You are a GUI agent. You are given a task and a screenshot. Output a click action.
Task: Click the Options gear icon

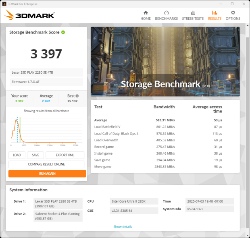233,13
